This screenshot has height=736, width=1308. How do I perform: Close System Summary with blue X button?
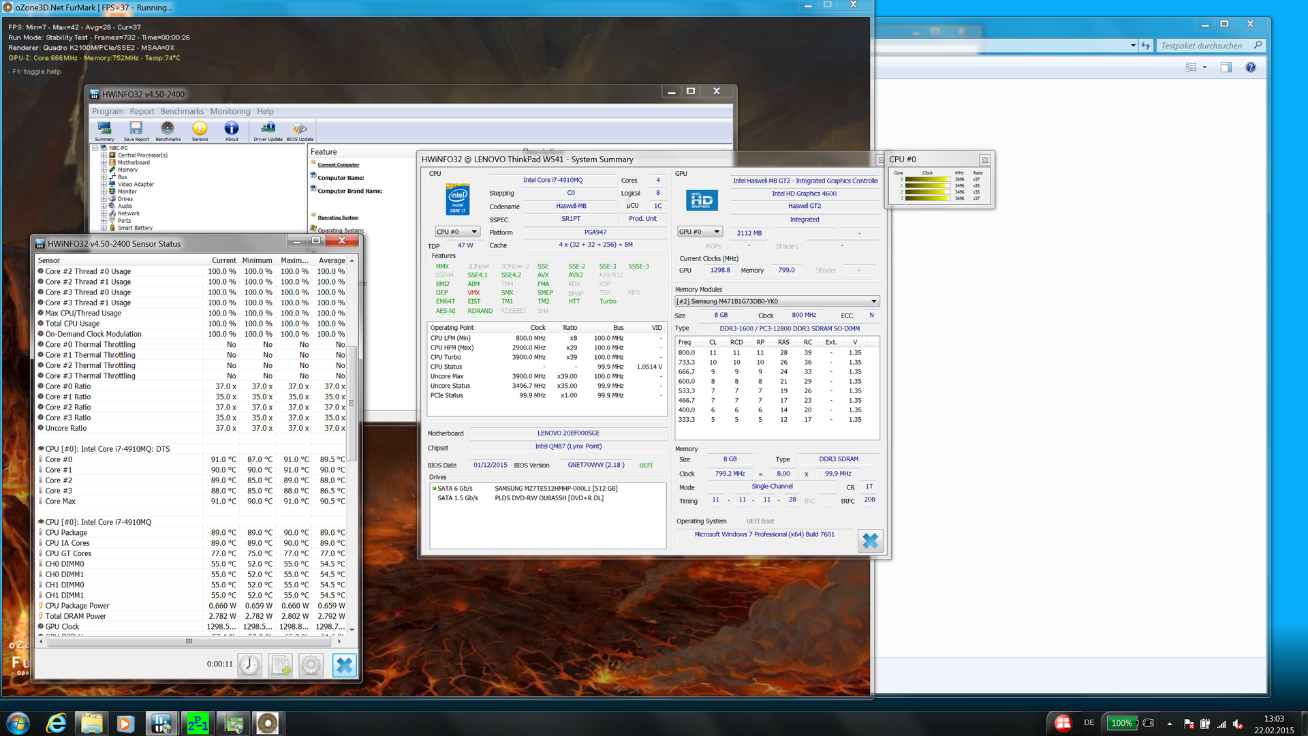pos(870,541)
